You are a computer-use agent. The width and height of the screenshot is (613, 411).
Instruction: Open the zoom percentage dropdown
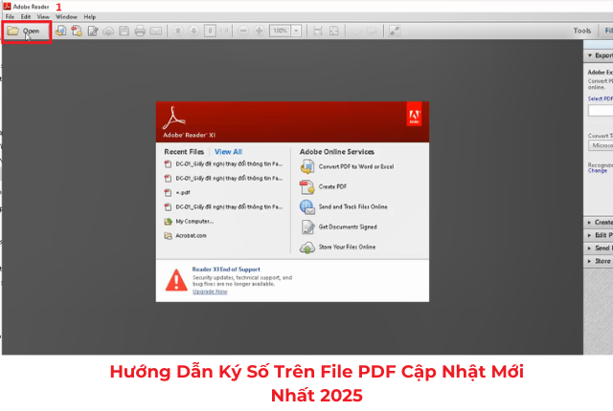click(297, 31)
